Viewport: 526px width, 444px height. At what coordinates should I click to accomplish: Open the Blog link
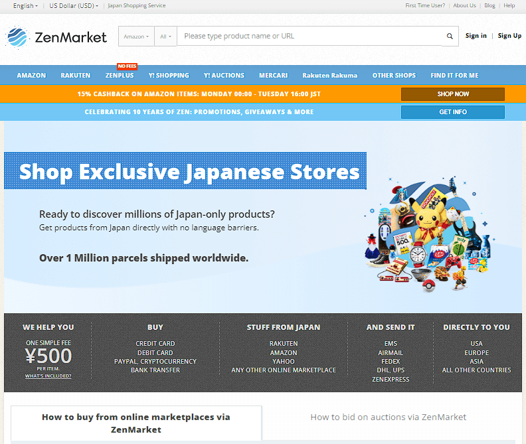point(489,6)
